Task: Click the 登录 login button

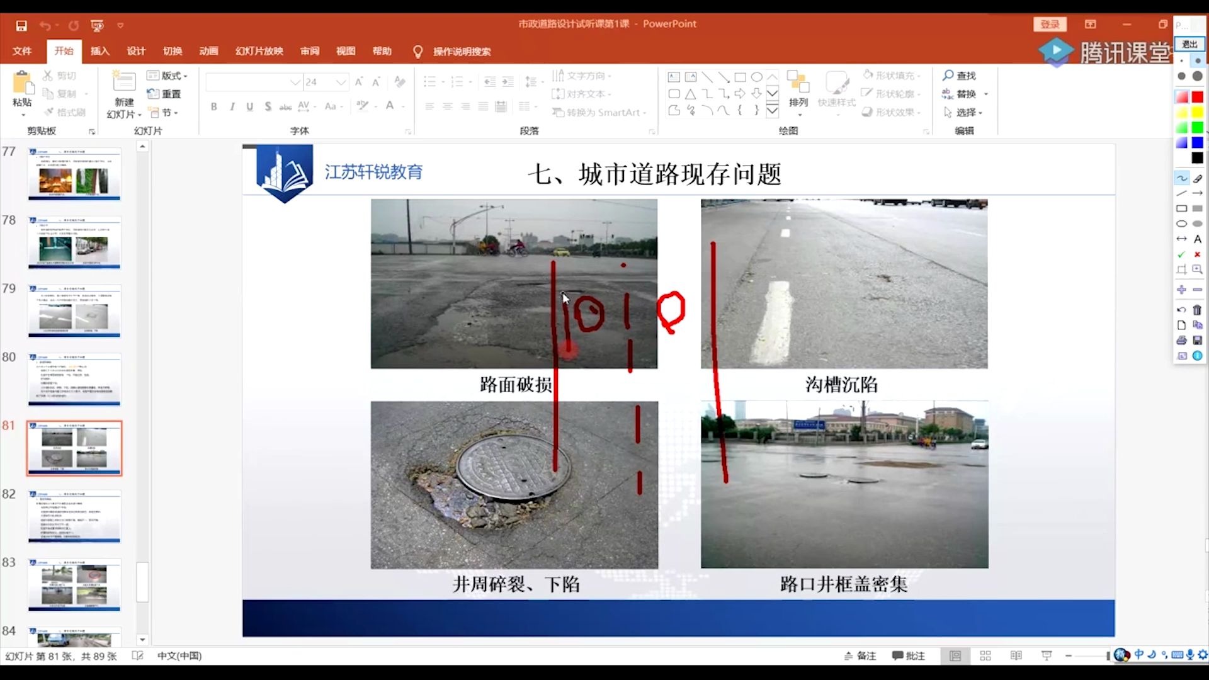Action: (1050, 24)
